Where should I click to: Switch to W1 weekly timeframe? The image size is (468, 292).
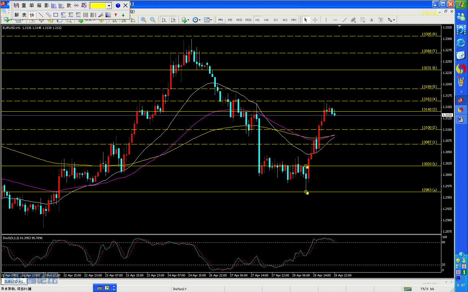(x=285, y=20)
